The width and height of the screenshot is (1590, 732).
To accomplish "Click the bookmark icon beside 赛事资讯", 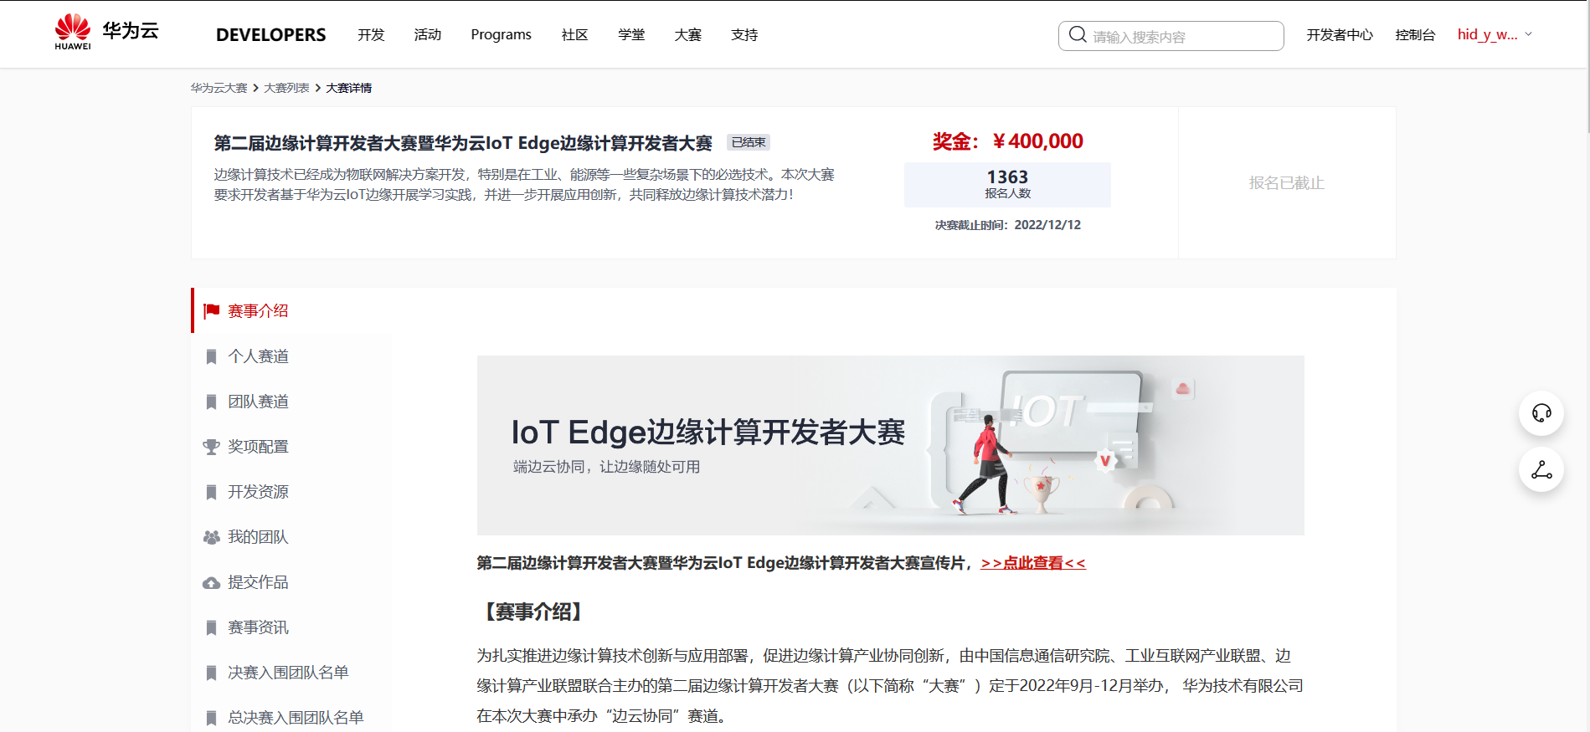I will pos(212,628).
